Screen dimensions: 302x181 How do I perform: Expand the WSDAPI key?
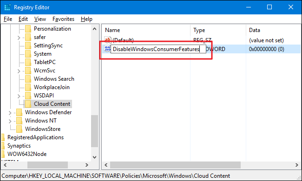[19, 96]
